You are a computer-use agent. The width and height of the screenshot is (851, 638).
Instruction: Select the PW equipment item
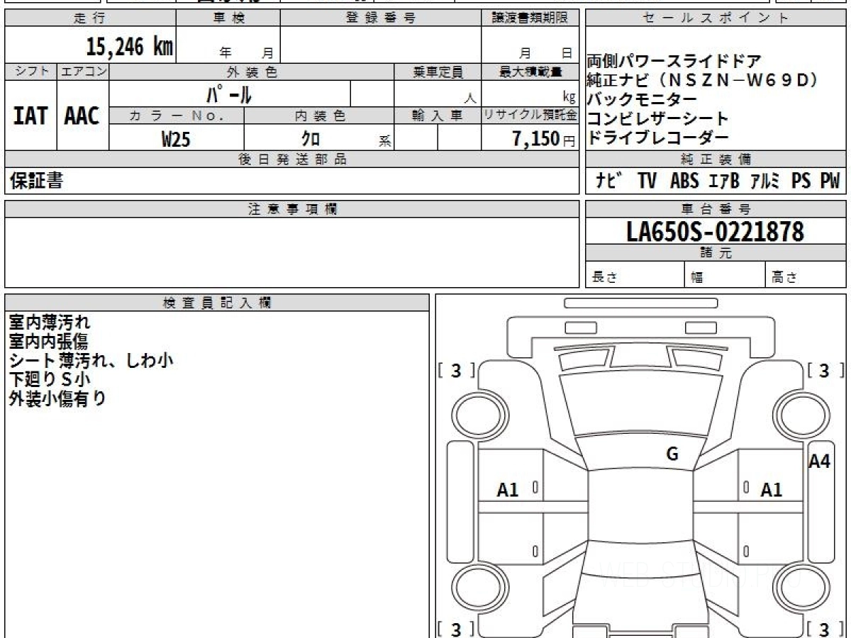click(x=830, y=181)
